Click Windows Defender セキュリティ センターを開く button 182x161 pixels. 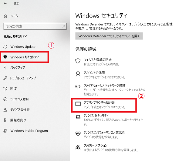pyautogui.click(x=109, y=36)
